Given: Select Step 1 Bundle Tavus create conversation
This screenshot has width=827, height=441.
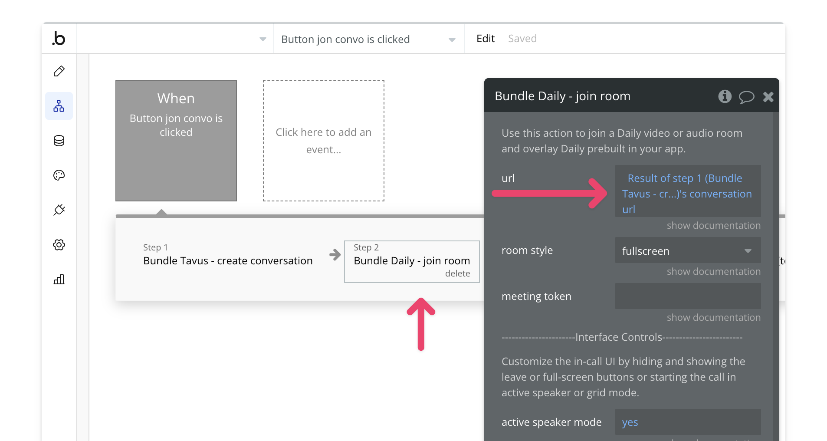Looking at the screenshot, I should 228,255.
